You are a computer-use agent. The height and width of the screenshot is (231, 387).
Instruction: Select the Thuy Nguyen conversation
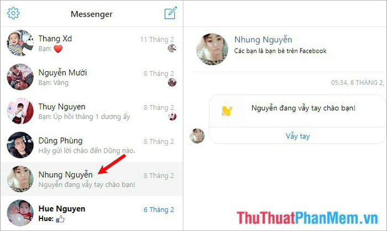pos(92,111)
